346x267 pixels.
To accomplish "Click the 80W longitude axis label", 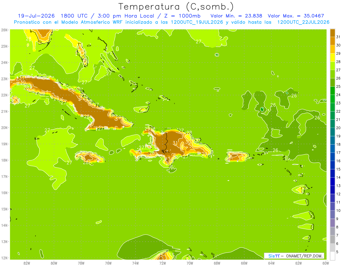I will [x=54, y=263].
